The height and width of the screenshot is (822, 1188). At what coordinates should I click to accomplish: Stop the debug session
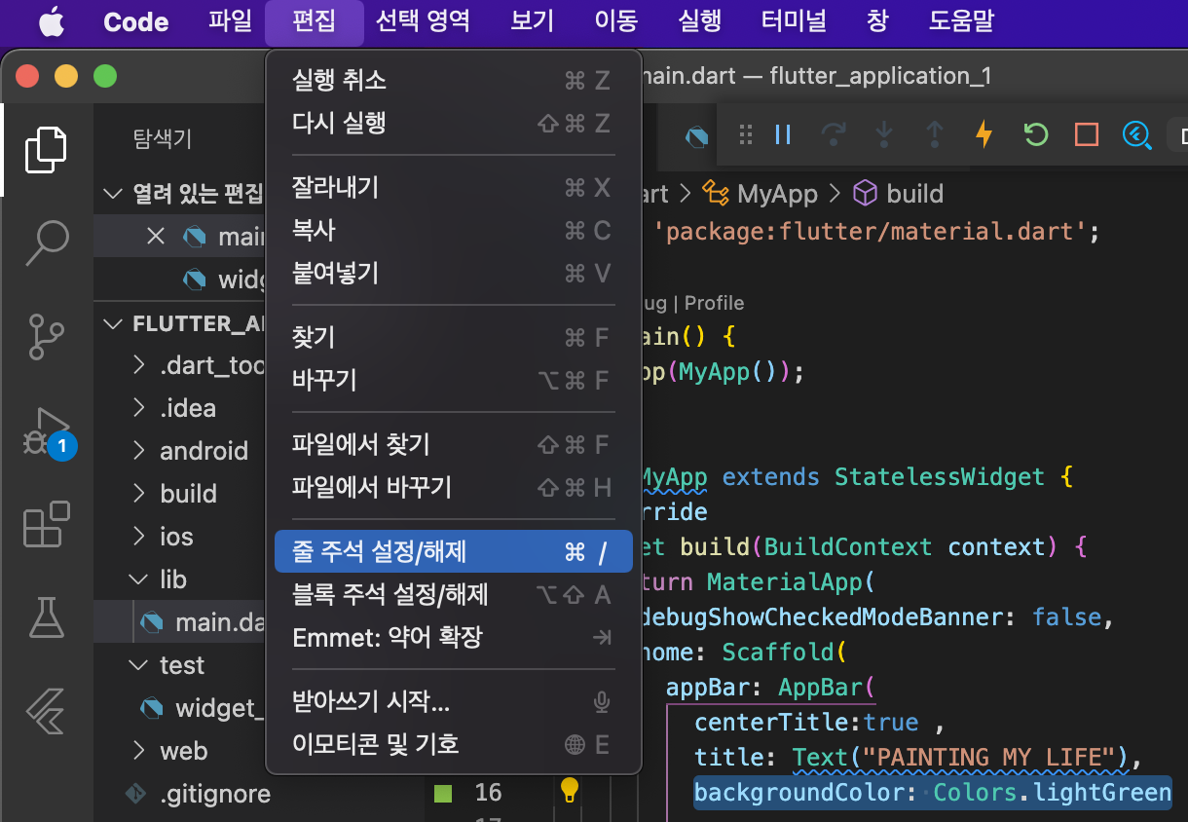click(1086, 134)
